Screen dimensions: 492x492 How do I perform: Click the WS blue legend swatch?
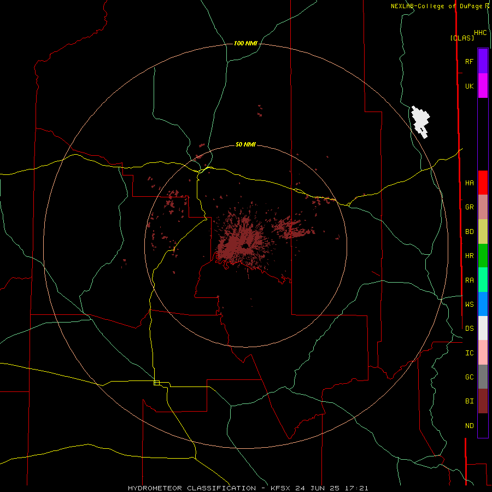click(x=483, y=304)
